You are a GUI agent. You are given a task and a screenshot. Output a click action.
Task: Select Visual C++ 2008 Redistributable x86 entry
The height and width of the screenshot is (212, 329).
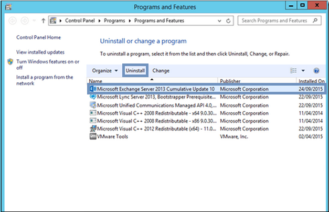207,121
